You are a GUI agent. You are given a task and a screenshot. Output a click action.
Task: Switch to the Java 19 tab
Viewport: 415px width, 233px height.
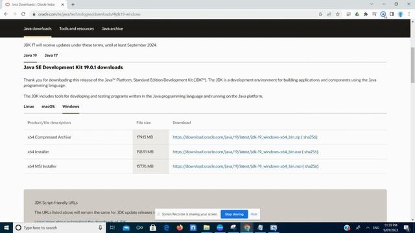click(30, 56)
